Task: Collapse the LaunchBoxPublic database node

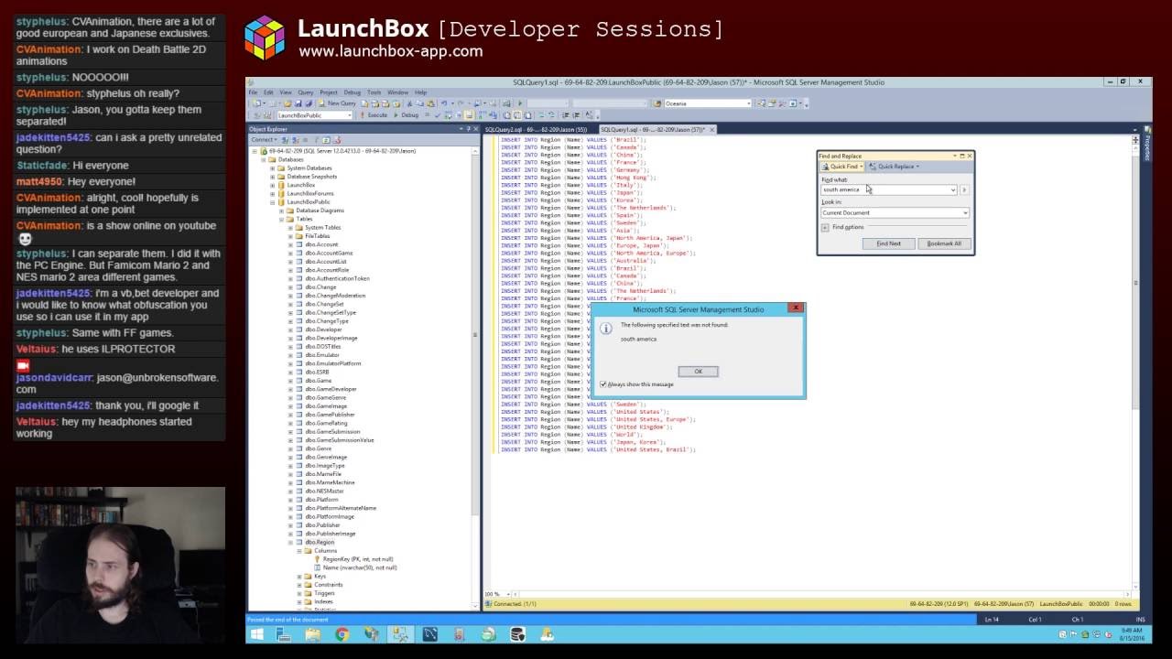Action: click(272, 202)
